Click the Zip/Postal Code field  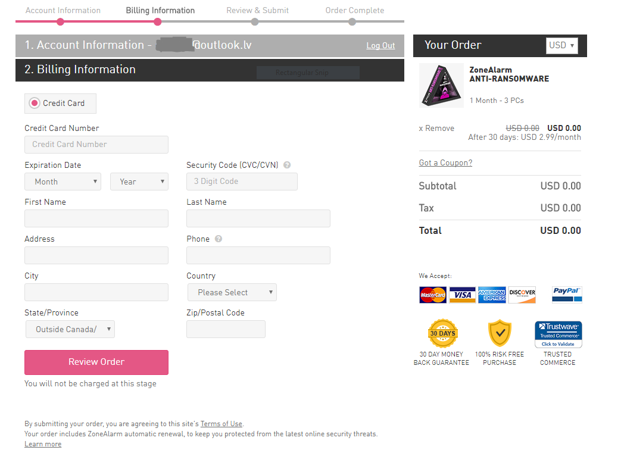pyautogui.click(x=226, y=329)
